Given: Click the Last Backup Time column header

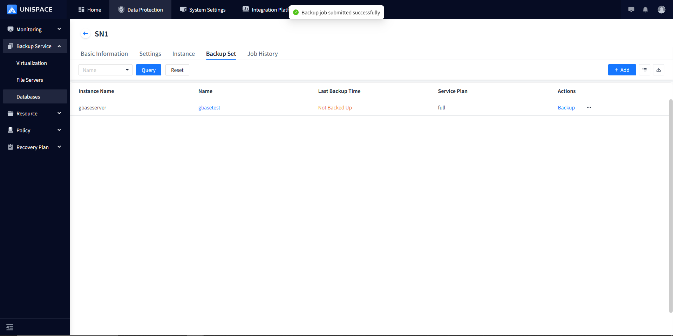Looking at the screenshot, I should point(339,91).
